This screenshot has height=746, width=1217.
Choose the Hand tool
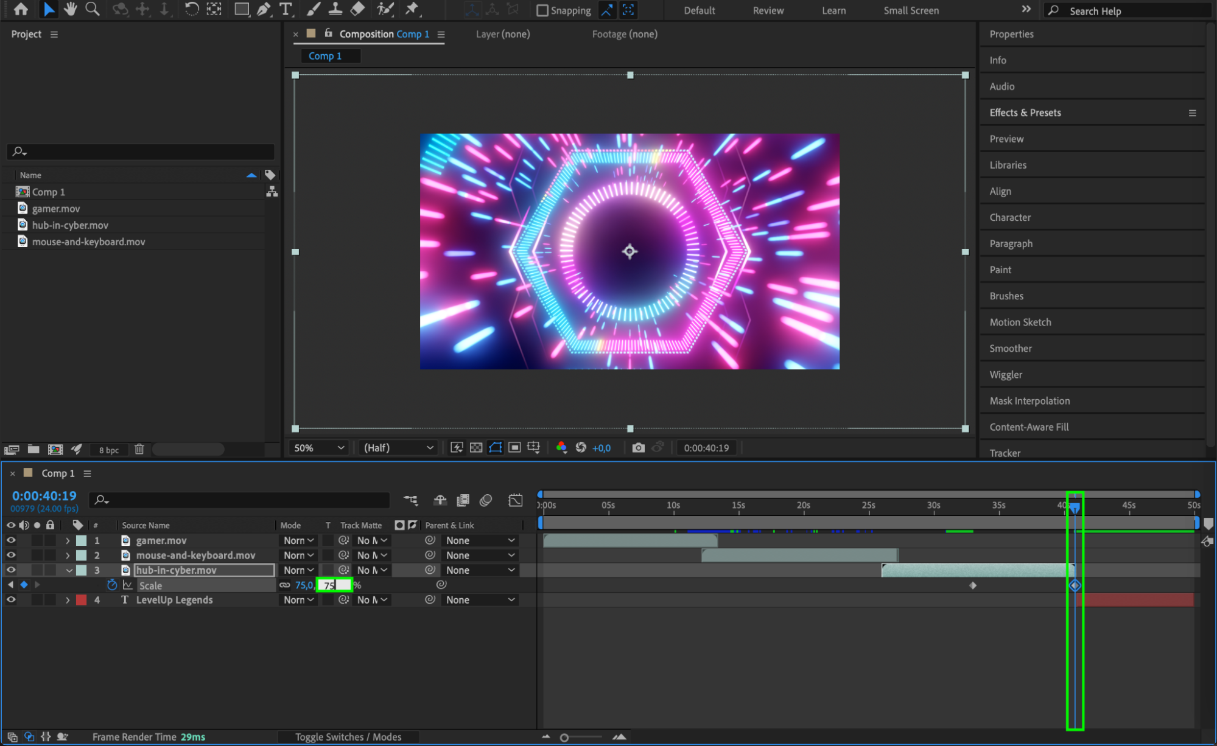pyautogui.click(x=71, y=9)
